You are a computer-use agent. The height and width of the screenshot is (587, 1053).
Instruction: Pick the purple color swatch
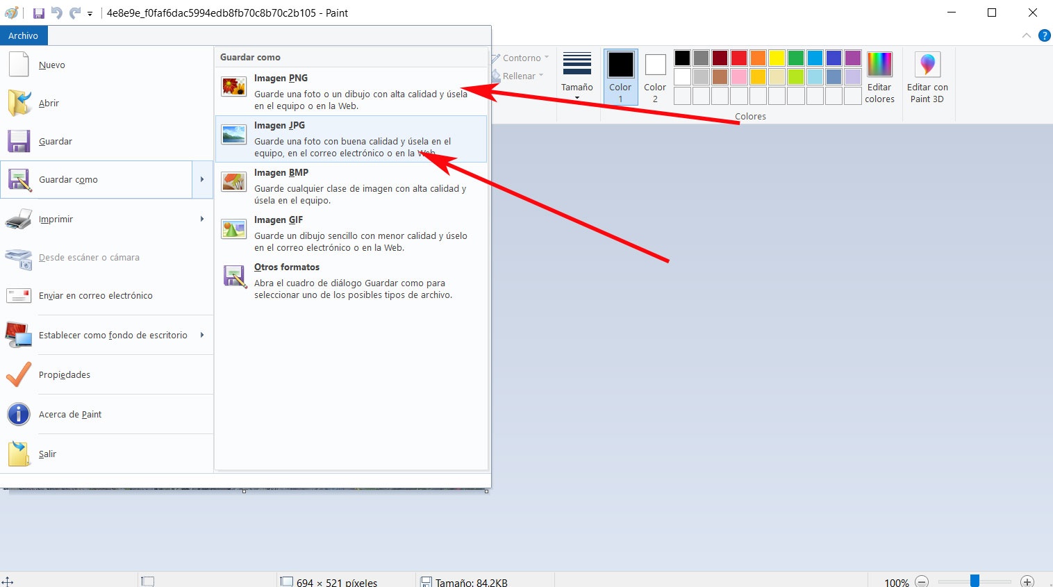(x=853, y=58)
